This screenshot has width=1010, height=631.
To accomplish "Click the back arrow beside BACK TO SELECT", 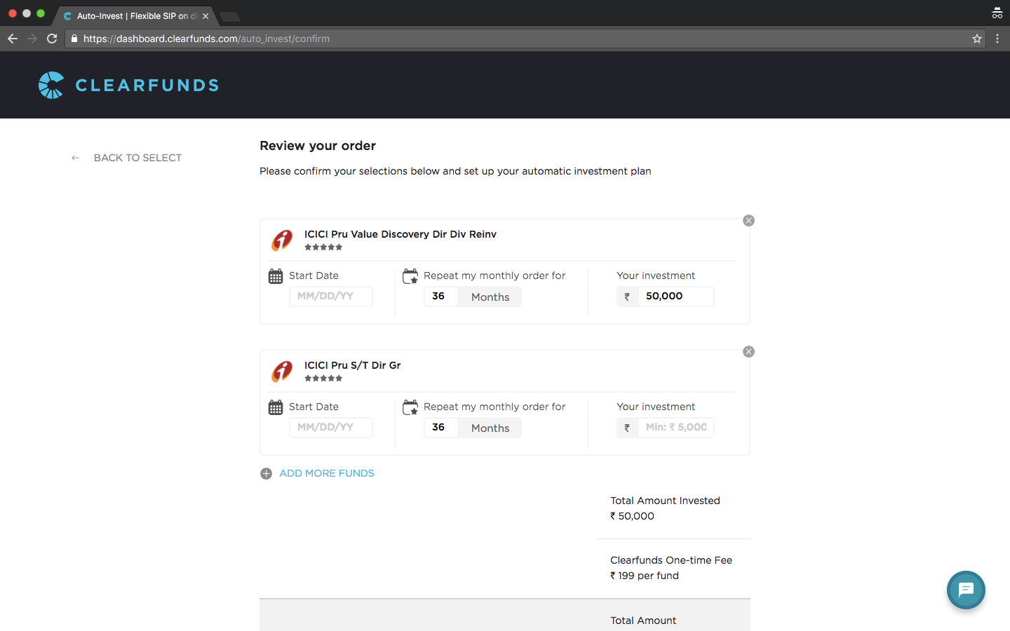I will coord(75,158).
